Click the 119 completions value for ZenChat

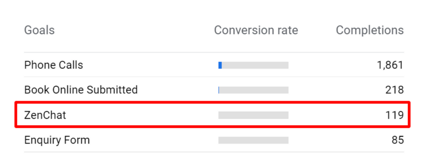[395, 115]
